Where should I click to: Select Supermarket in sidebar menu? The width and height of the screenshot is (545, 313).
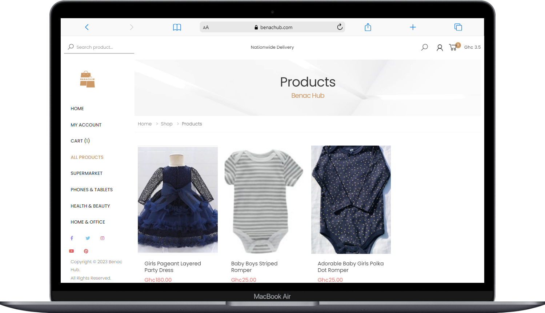coord(87,173)
